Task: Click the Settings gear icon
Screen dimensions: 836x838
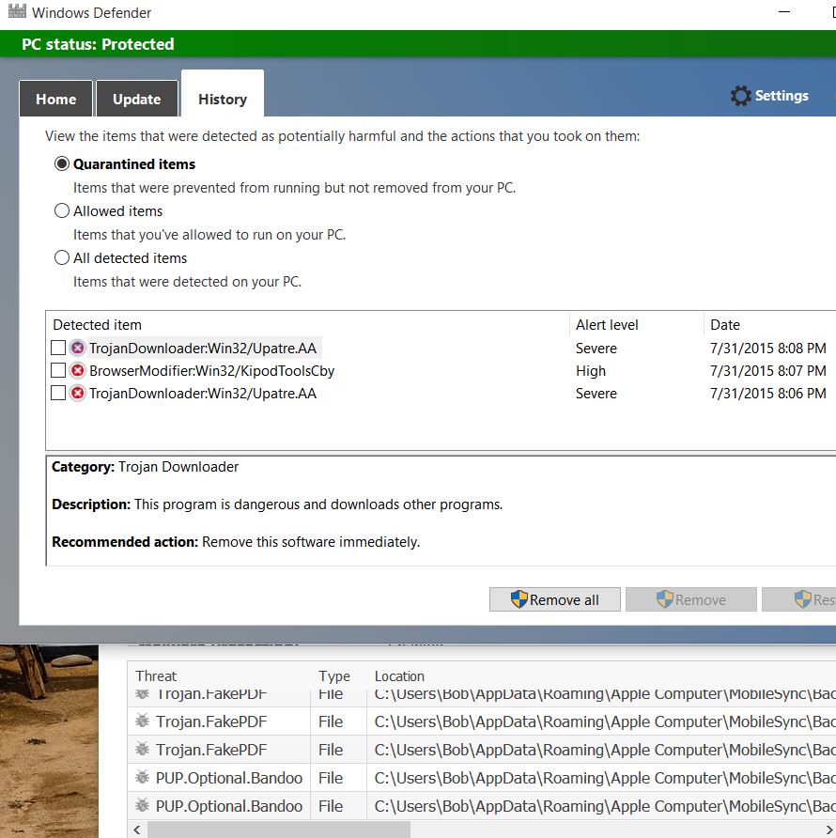Action: (x=740, y=96)
